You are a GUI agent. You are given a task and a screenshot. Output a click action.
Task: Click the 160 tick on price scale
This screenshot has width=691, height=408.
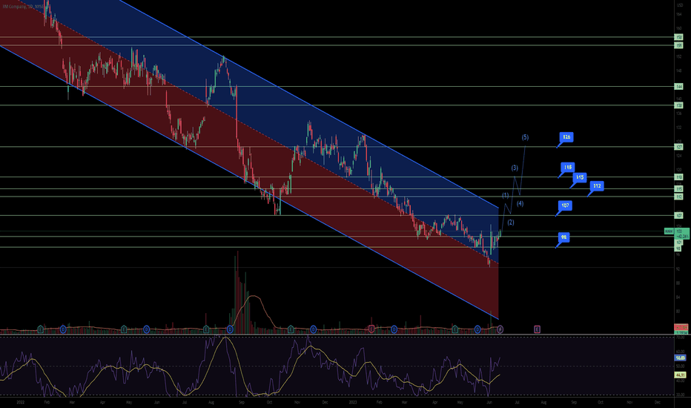pos(678,28)
